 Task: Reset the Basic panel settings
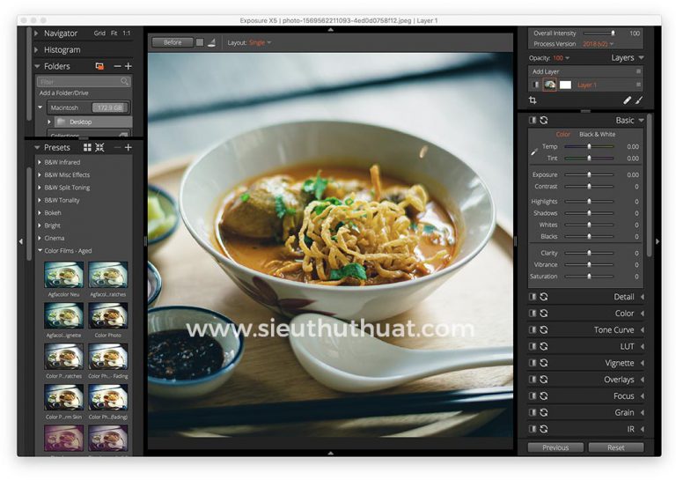coord(544,121)
